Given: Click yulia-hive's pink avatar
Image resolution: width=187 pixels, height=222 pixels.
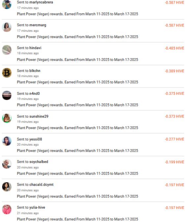Looking at the screenshot, I should pos(7,209).
